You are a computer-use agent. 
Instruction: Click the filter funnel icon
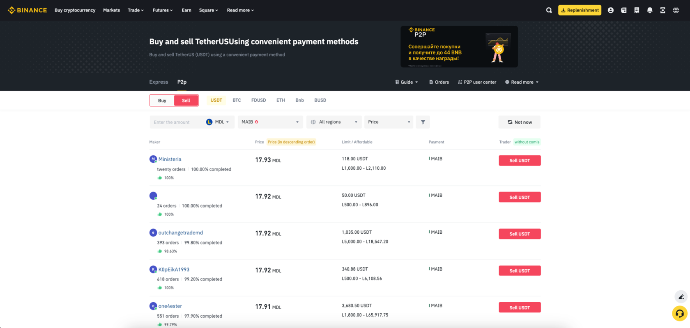(423, 122)
